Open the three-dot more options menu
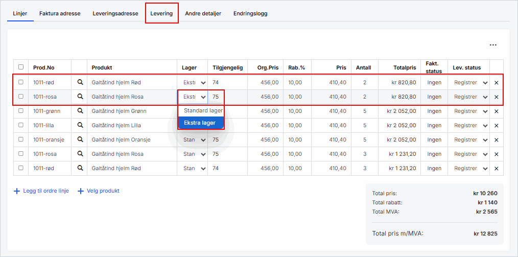This screenshot has height=257, width=518. [493, 45]
